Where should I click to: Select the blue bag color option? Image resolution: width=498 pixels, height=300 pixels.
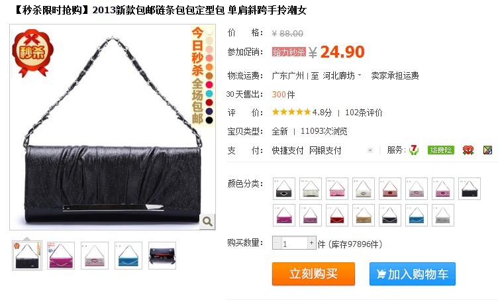click(x=417, y=215)
